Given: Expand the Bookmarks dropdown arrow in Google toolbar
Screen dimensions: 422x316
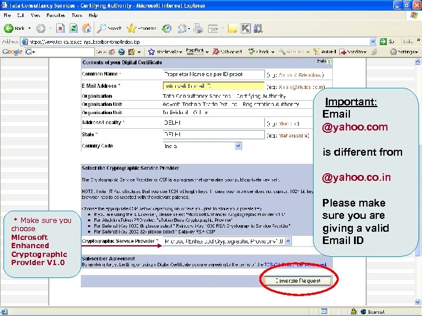Looking at the screenshot, I should pyautogui.click(x=181, y=52).
